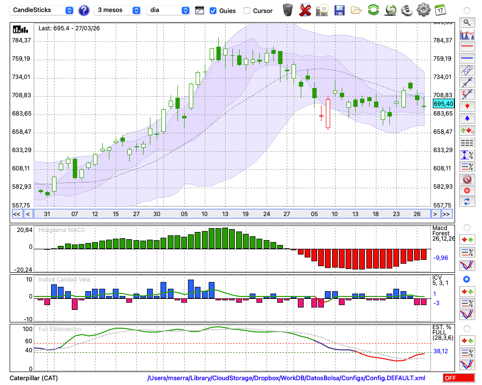Click the Config.DEFAULT.xml file path link

tap(286, 378)
